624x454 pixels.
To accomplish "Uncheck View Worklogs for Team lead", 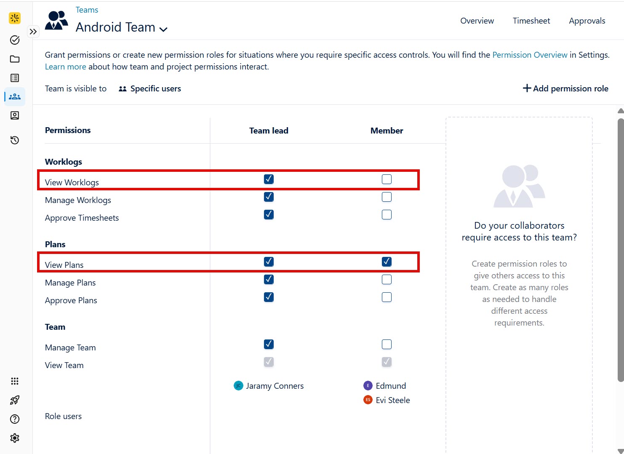I will pyautogui.click(x=269, y=179).
